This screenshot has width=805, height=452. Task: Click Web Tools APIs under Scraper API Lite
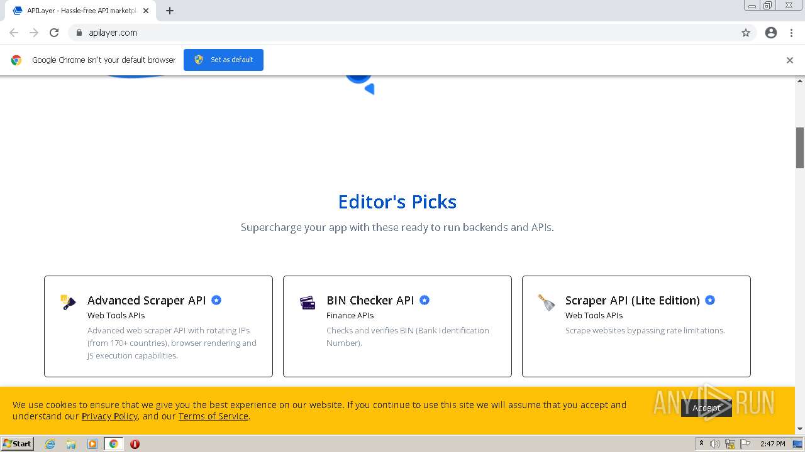tap(594, 315)
